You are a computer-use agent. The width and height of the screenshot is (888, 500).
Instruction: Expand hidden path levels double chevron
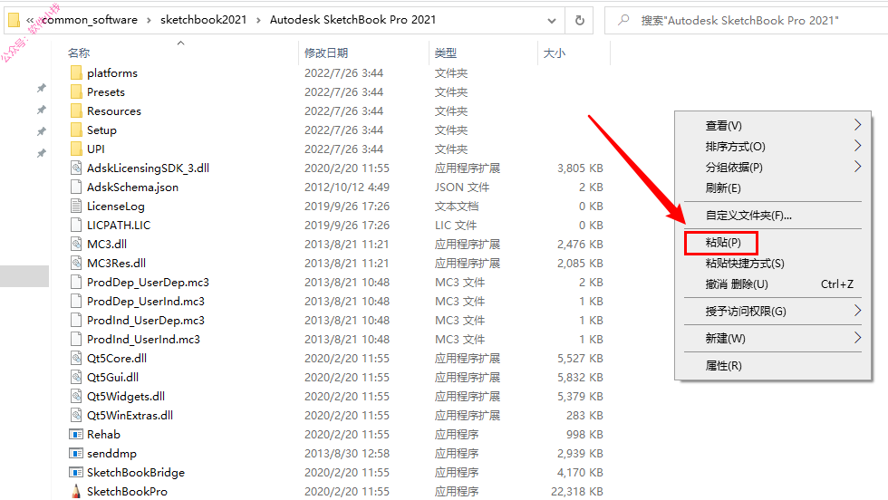tap(30, 21)
